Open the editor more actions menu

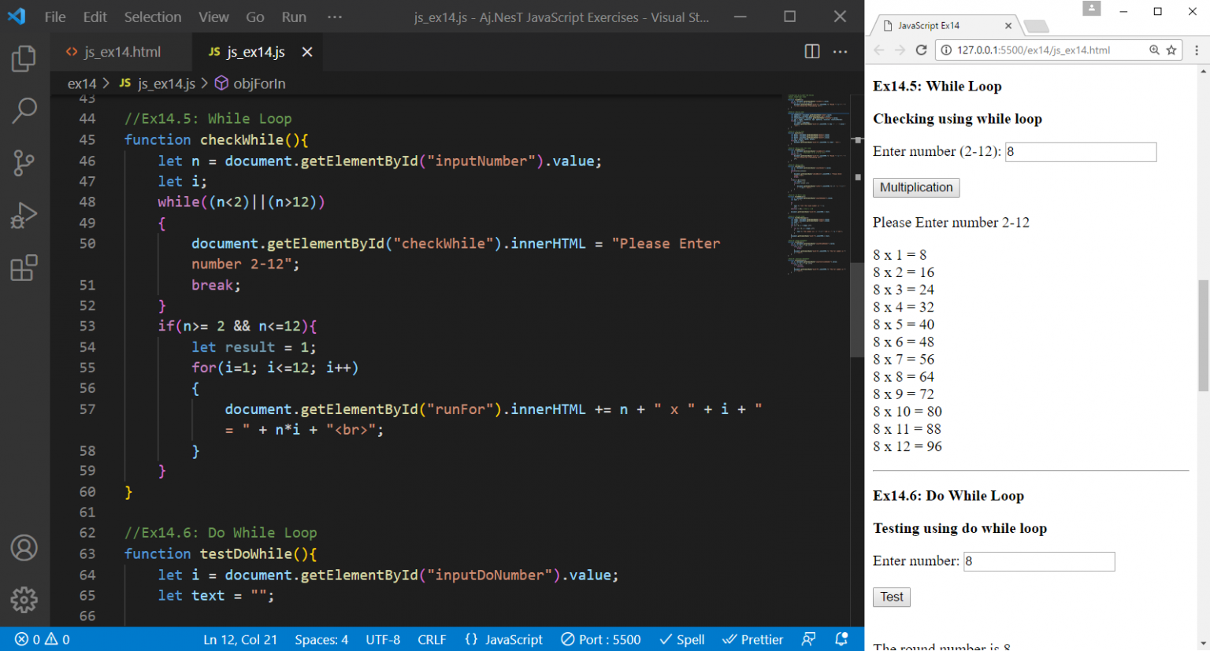840,51
